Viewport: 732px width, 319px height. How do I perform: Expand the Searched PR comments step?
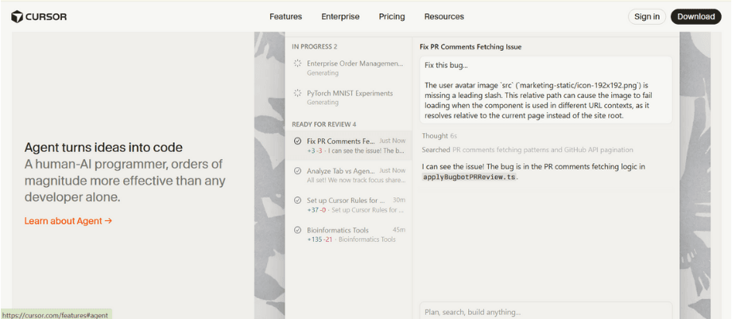coord(527,150)
